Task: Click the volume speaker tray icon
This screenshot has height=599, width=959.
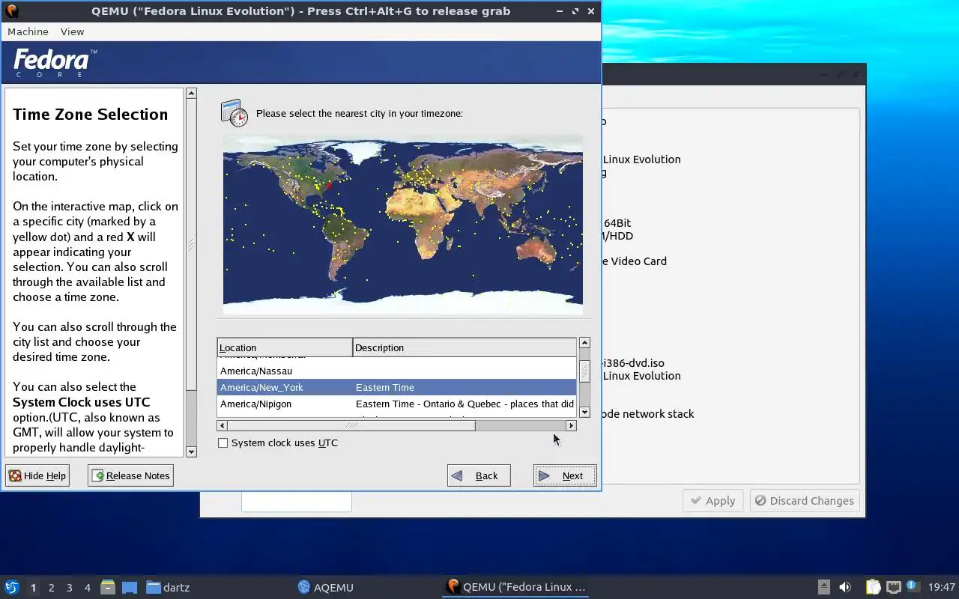Action: tap(844, 587)
